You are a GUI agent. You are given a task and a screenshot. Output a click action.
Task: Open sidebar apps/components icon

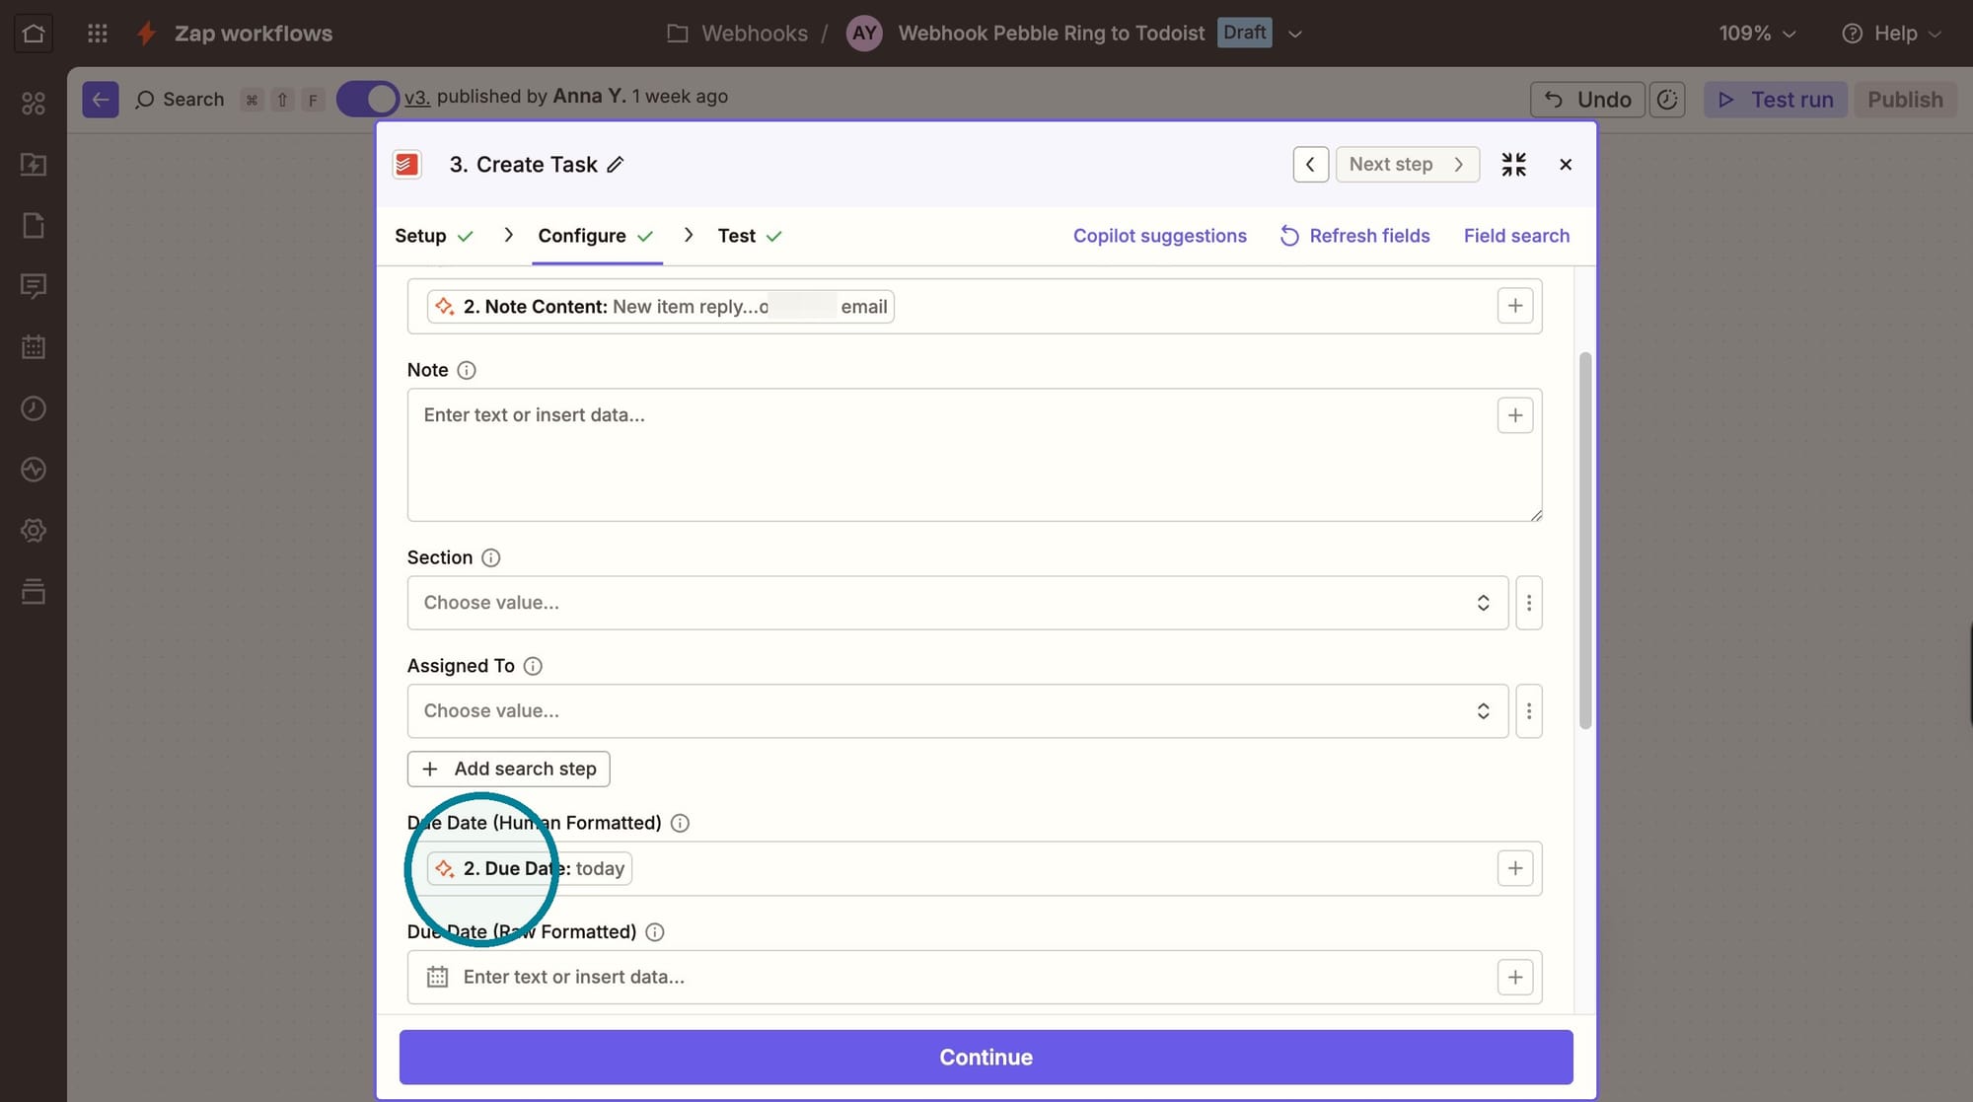tap(34, 104)
